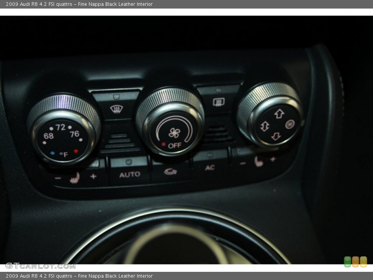Click the OFF label on fan knob
Viewport: 373px width, 280px height.
(174, 145)
